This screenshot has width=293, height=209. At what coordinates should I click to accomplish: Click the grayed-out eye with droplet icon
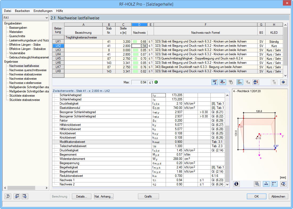click(x=231, y=82)
